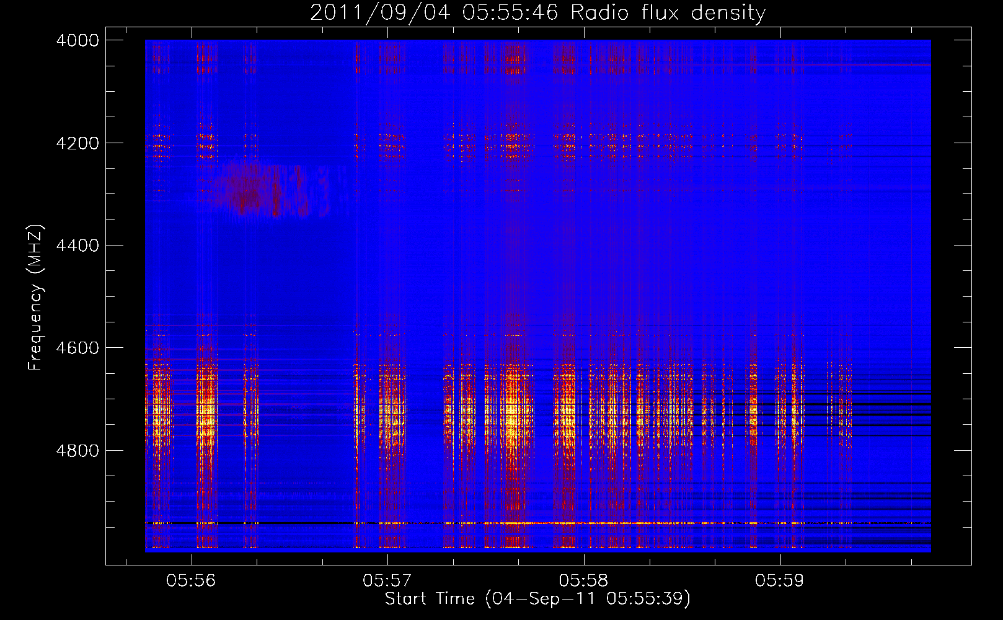Click the 4200 frequency axis label
This screenshot has height=620, width=1003.
click(77, 143)
